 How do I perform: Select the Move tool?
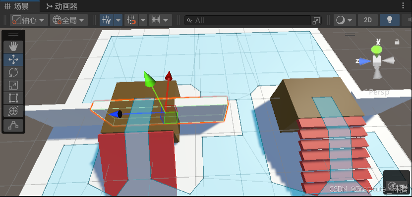(13, 59)
